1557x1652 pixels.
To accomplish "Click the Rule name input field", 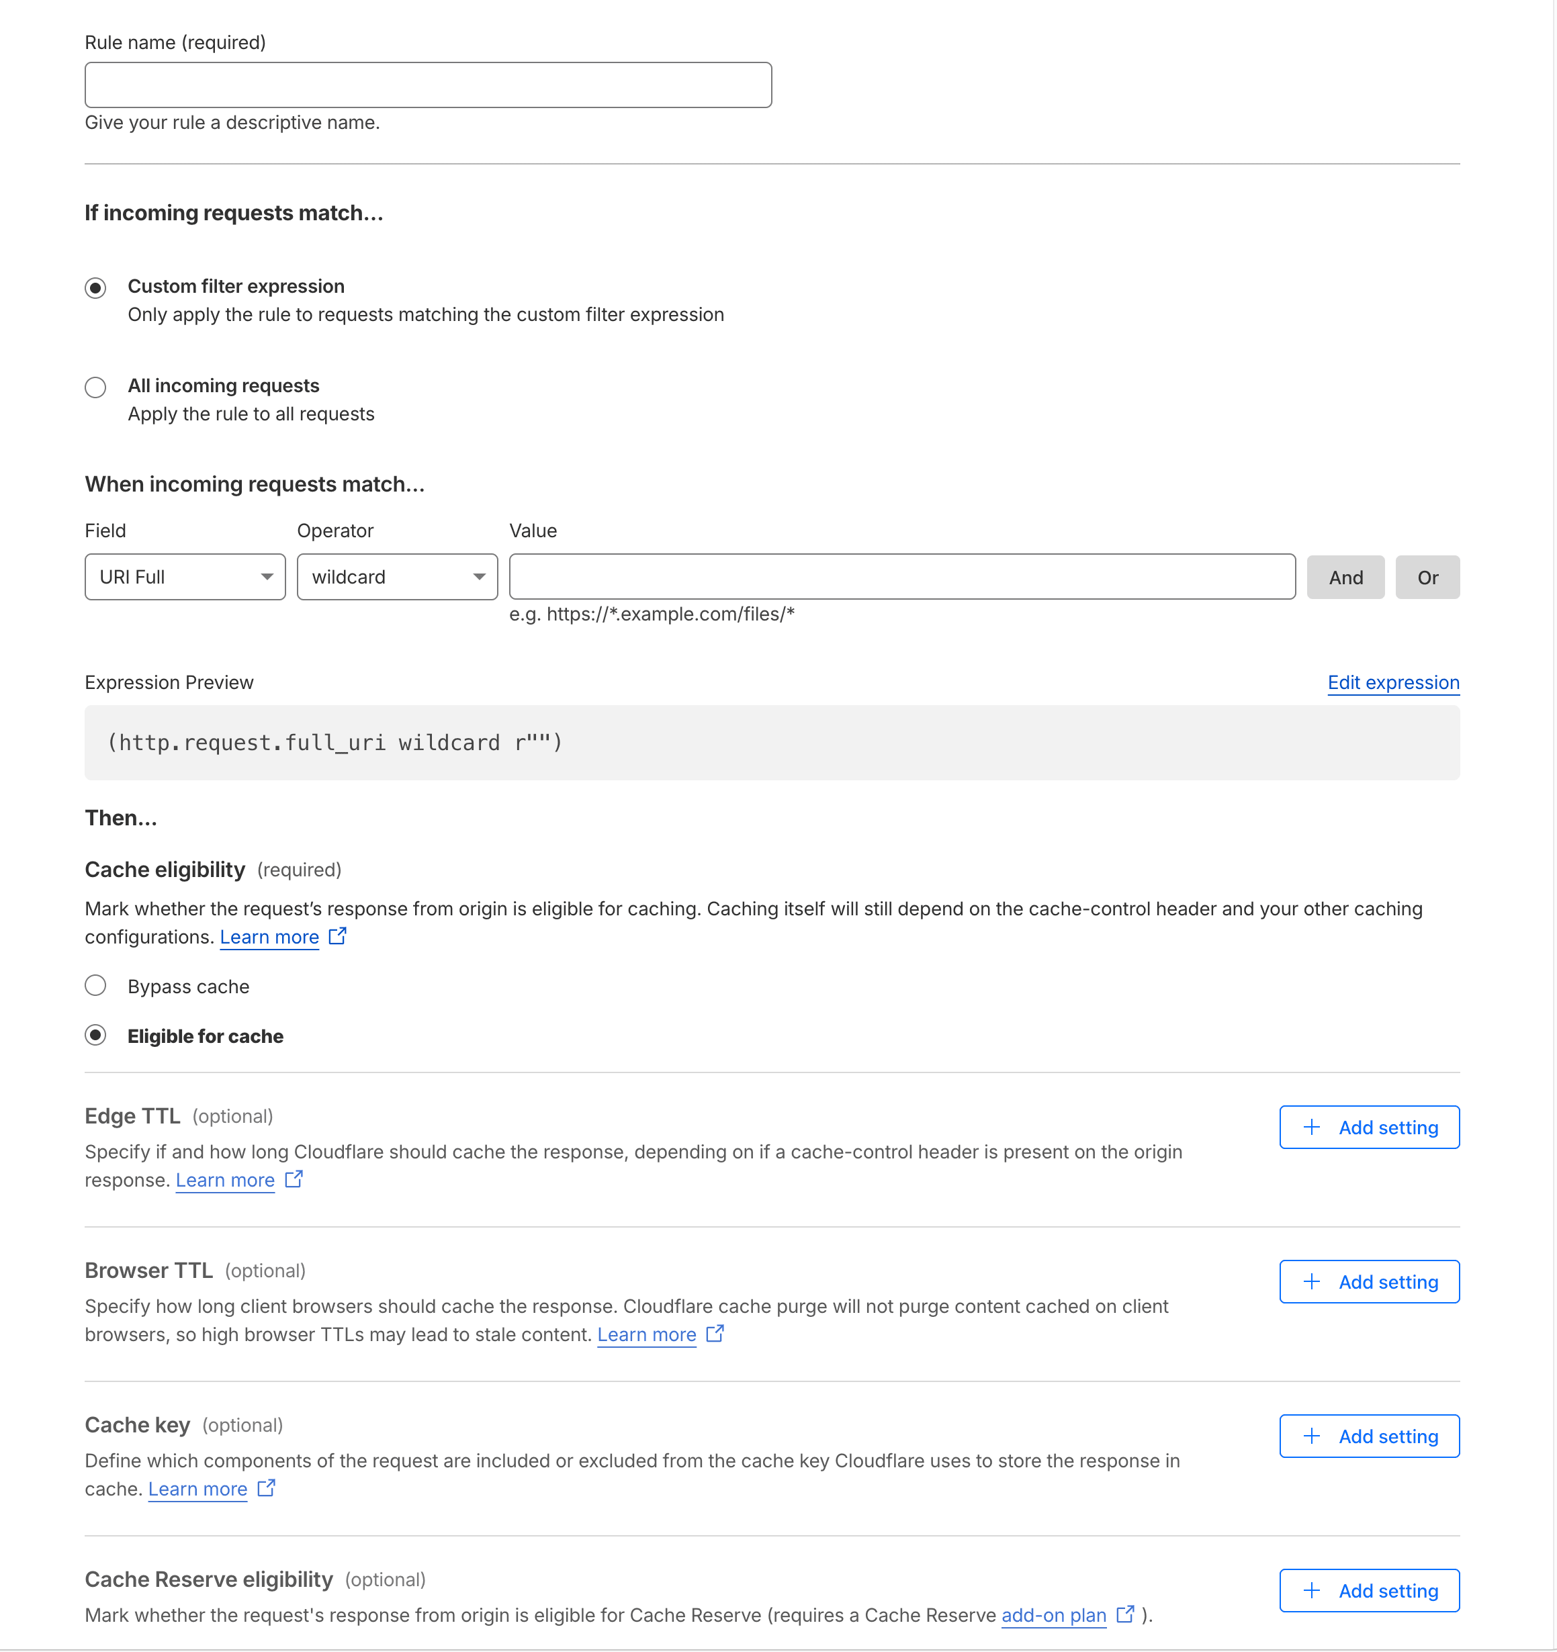I will [x=428, y=84].
